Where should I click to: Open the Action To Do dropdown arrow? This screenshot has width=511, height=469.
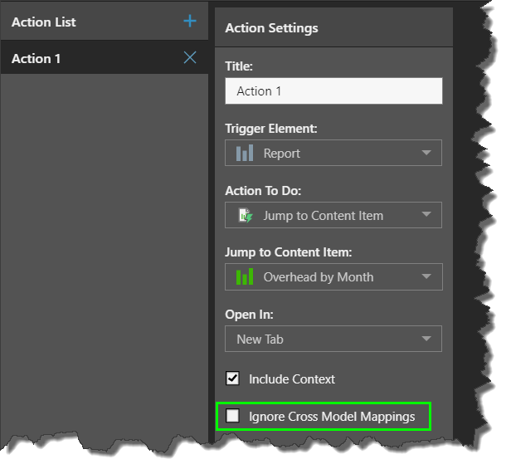click(x=426, y=216)
